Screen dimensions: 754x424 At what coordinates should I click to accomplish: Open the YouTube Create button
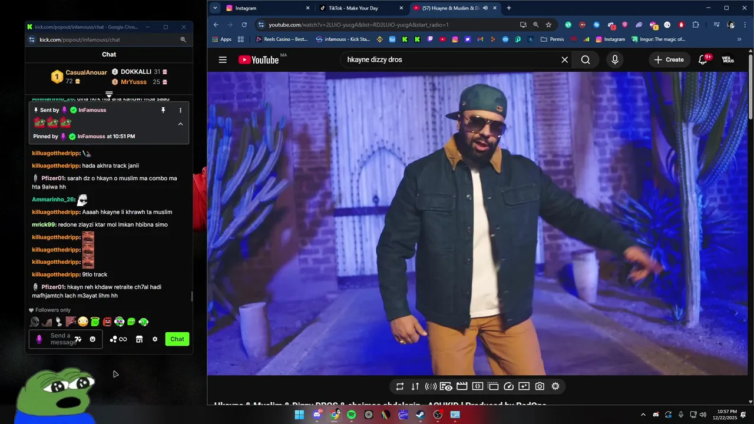pyautogui.click(x=669, y=59)
